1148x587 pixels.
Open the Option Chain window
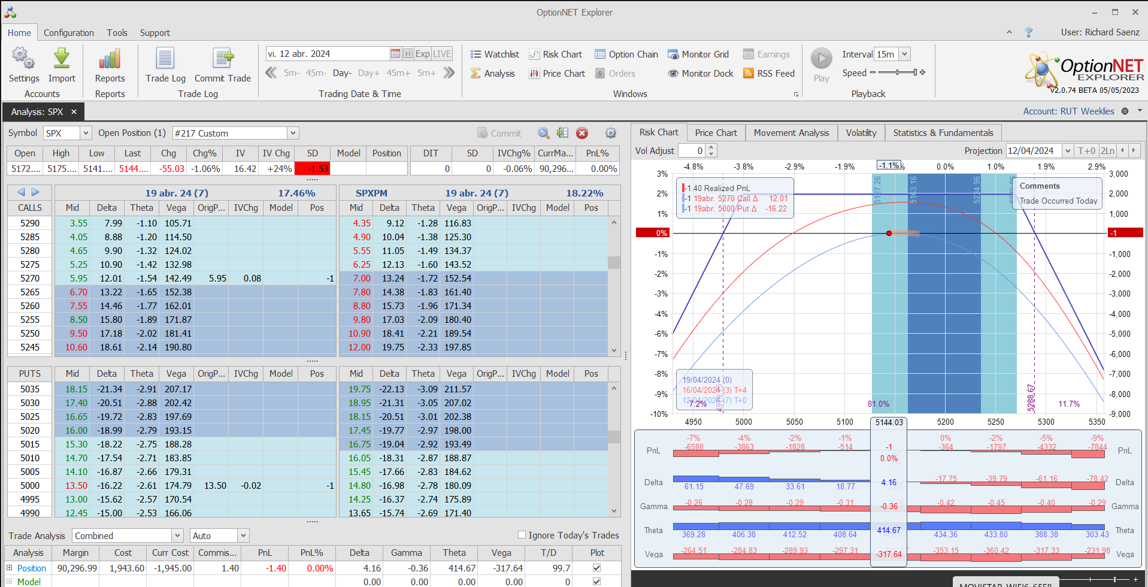click(x=626, y=55)
